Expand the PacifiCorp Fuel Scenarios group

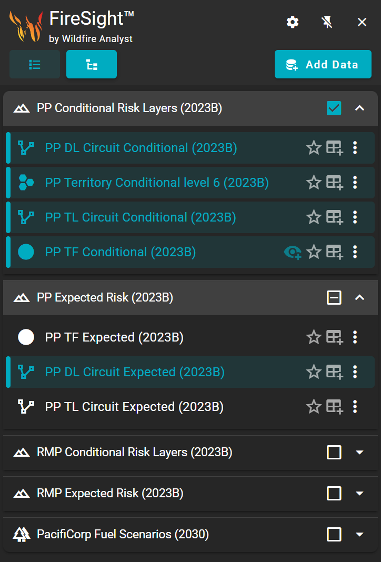[360, 535]
